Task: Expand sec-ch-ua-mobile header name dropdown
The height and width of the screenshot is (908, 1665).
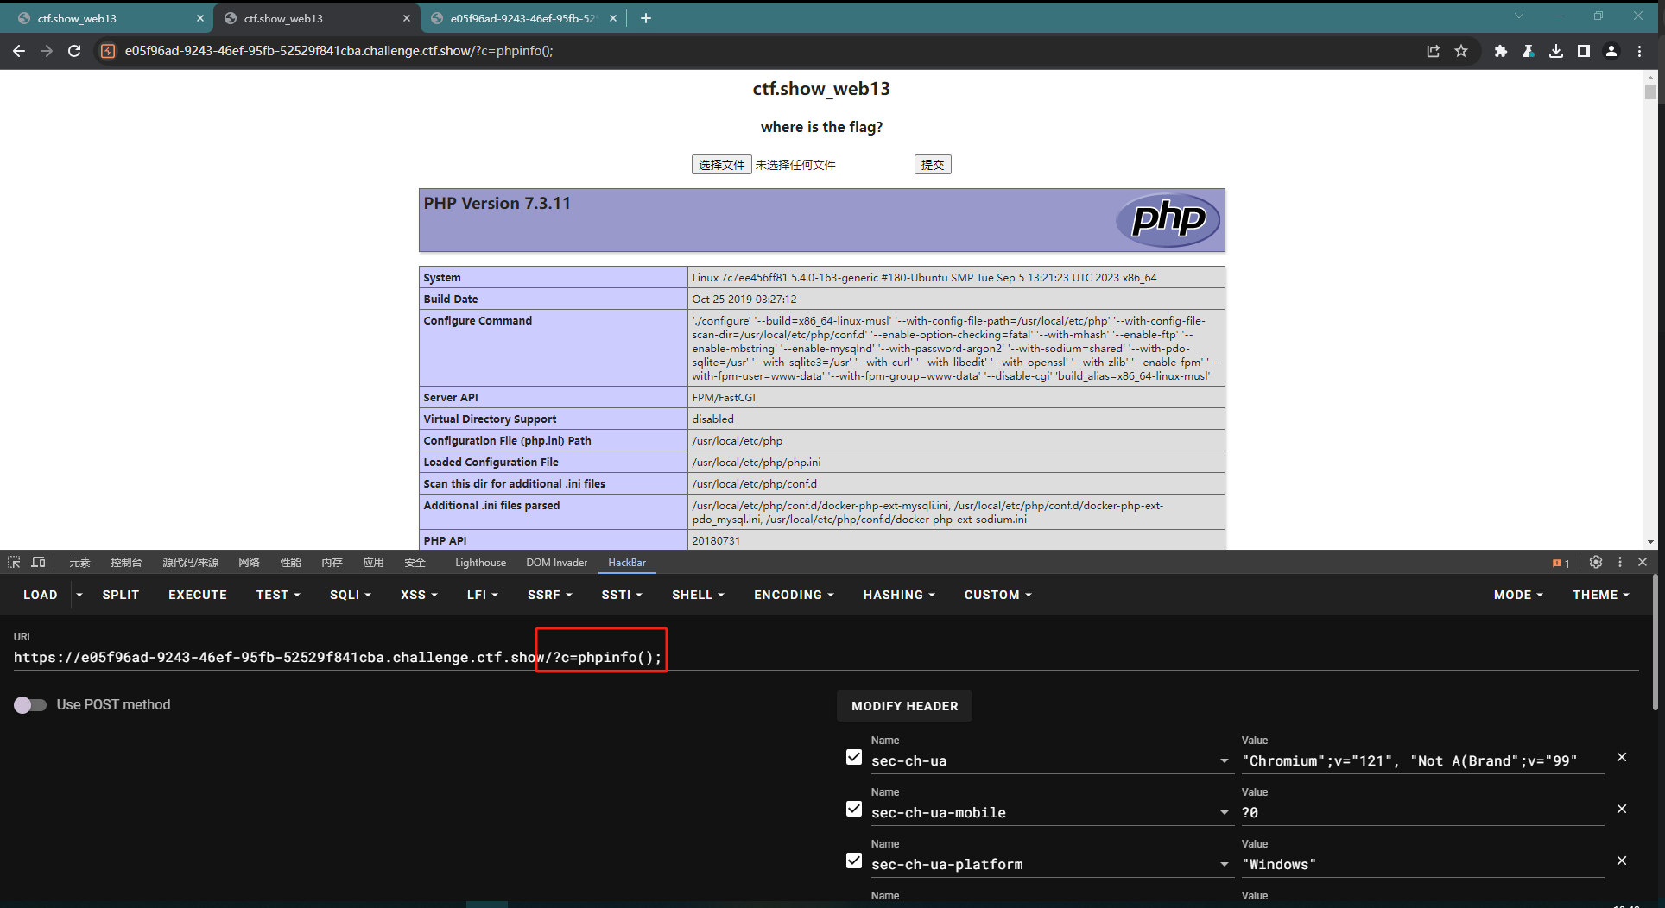Action: click(x=1224, y=812)
